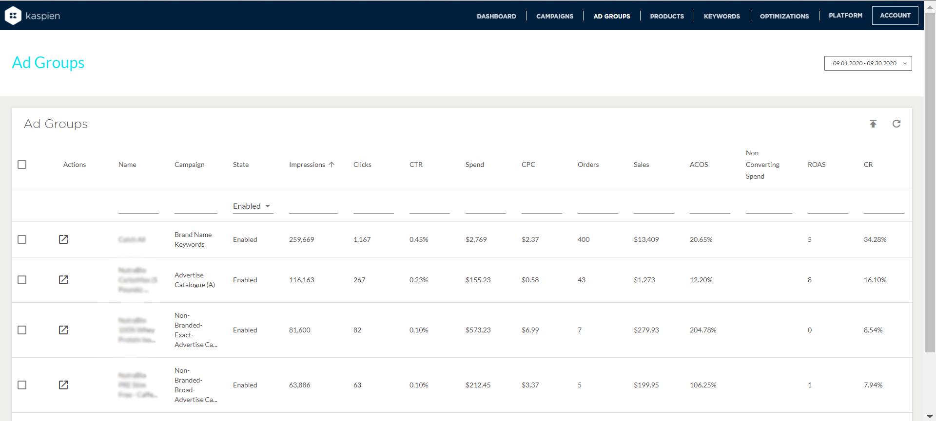Click the Spend filter input field

point(486,207)
